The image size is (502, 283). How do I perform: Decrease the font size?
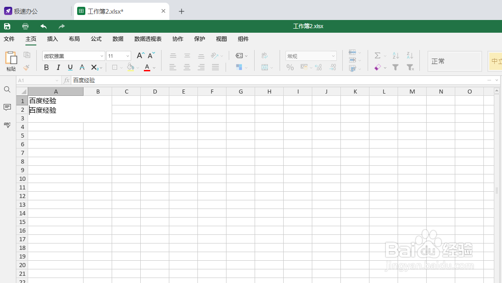151,55
